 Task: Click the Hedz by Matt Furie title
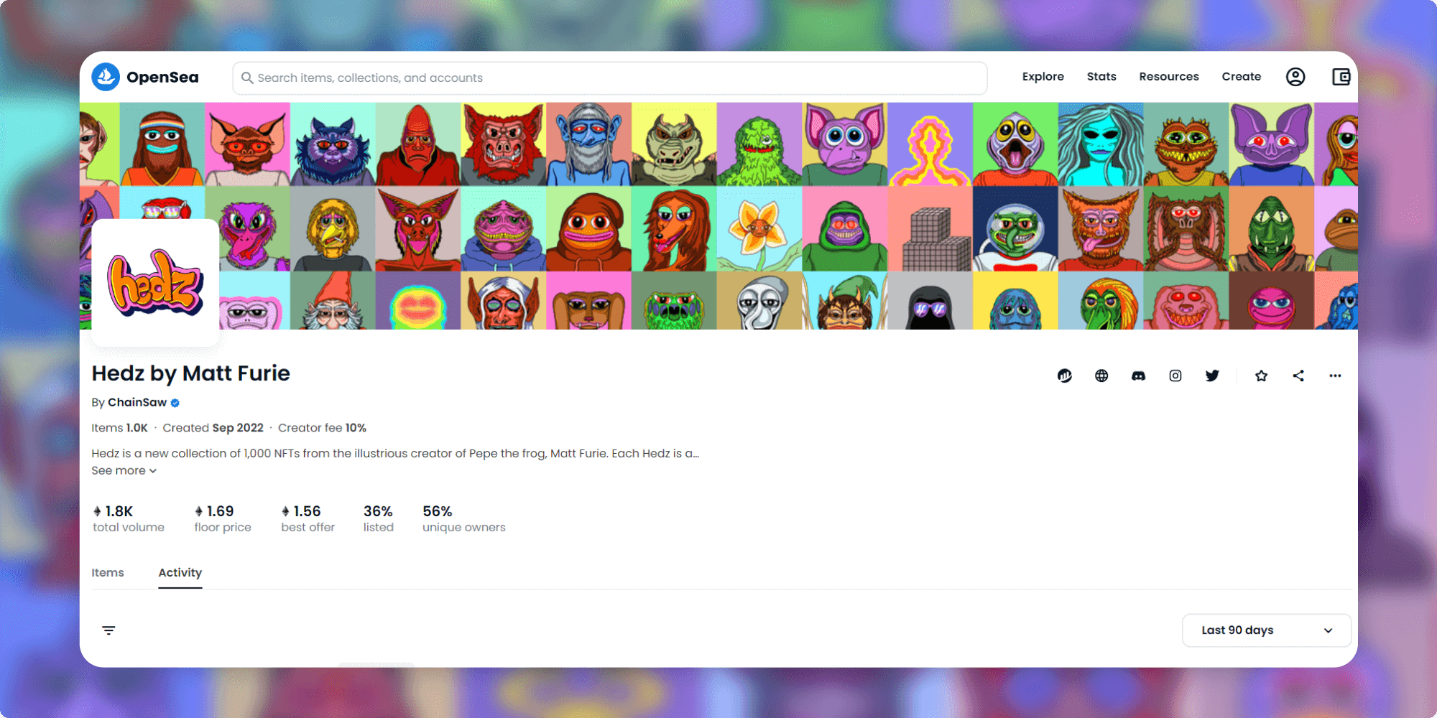[x=190, y=373]
